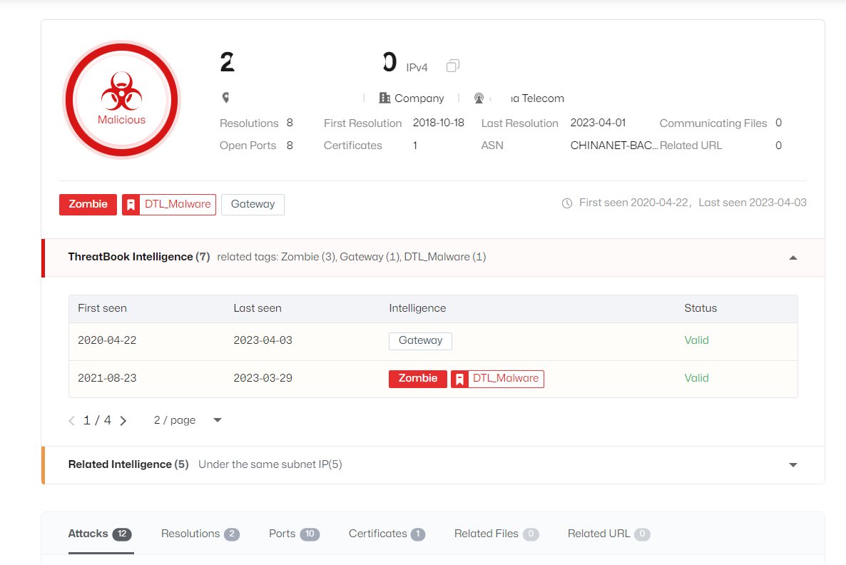Image resolution: width=846 pixels, height=565 pixels.
Task: Click the IPv4 label
Action: tap(417, 68)
